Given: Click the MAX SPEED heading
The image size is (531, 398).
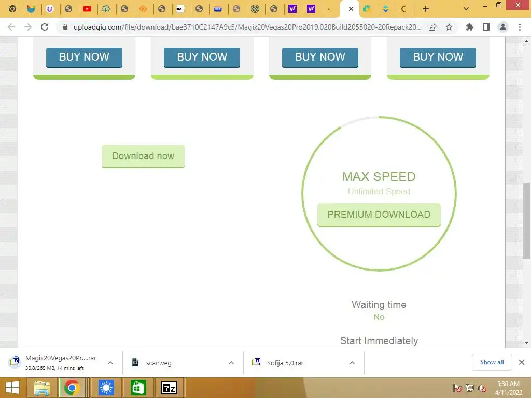Looking at the screenshot, I should pos(379,177).
